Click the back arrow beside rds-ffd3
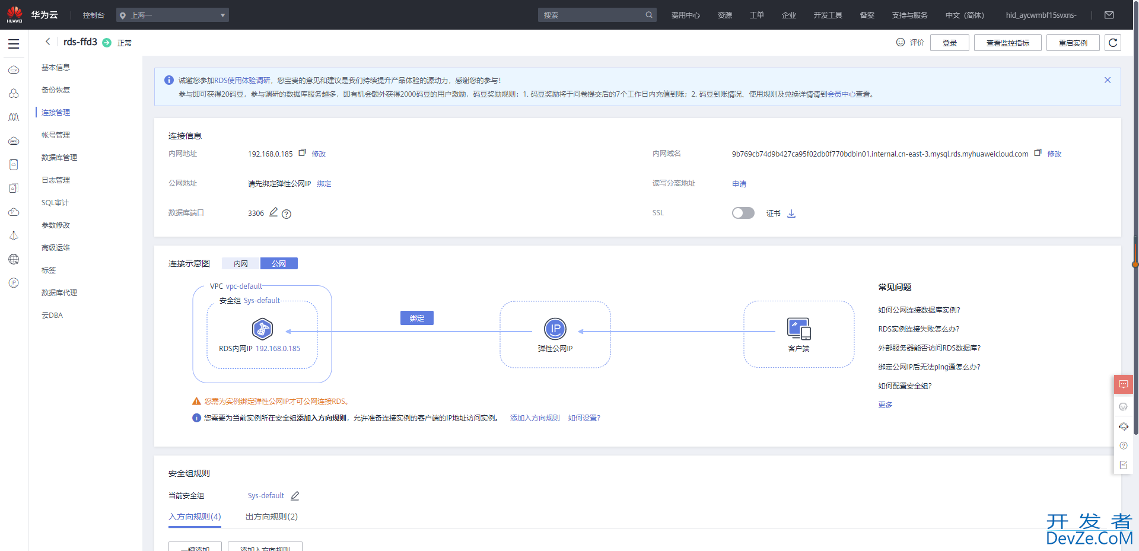 pyautogui.click(x=48, y=42)
